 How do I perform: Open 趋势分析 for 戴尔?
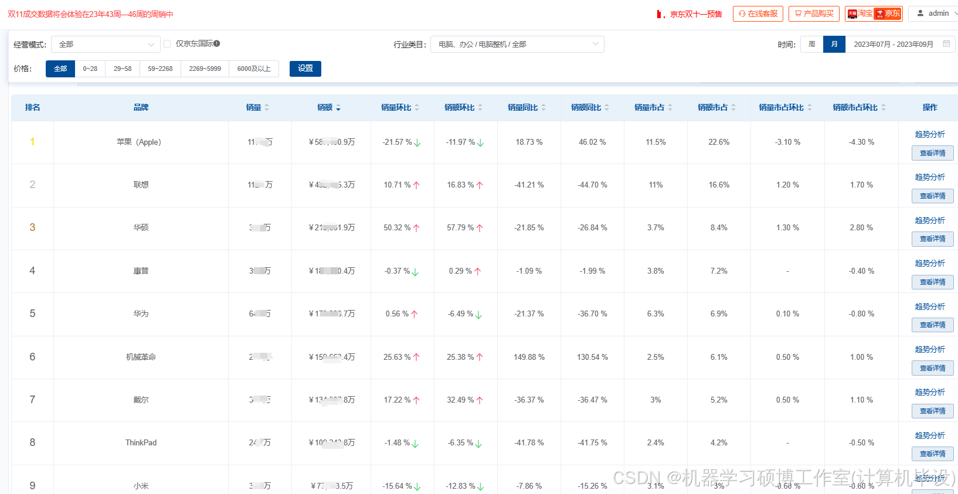[930, 392]
